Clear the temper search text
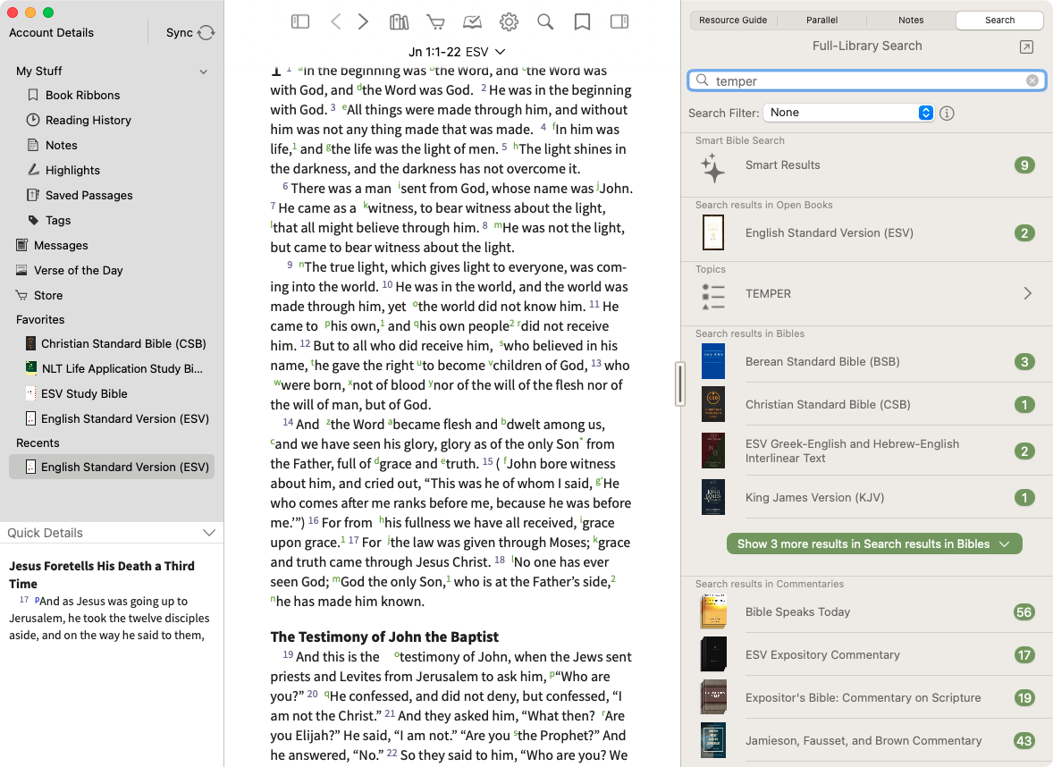Image resolution: width=1053 pixels, height=767 pixels. pyautogui.click(x=1032, y=80)
